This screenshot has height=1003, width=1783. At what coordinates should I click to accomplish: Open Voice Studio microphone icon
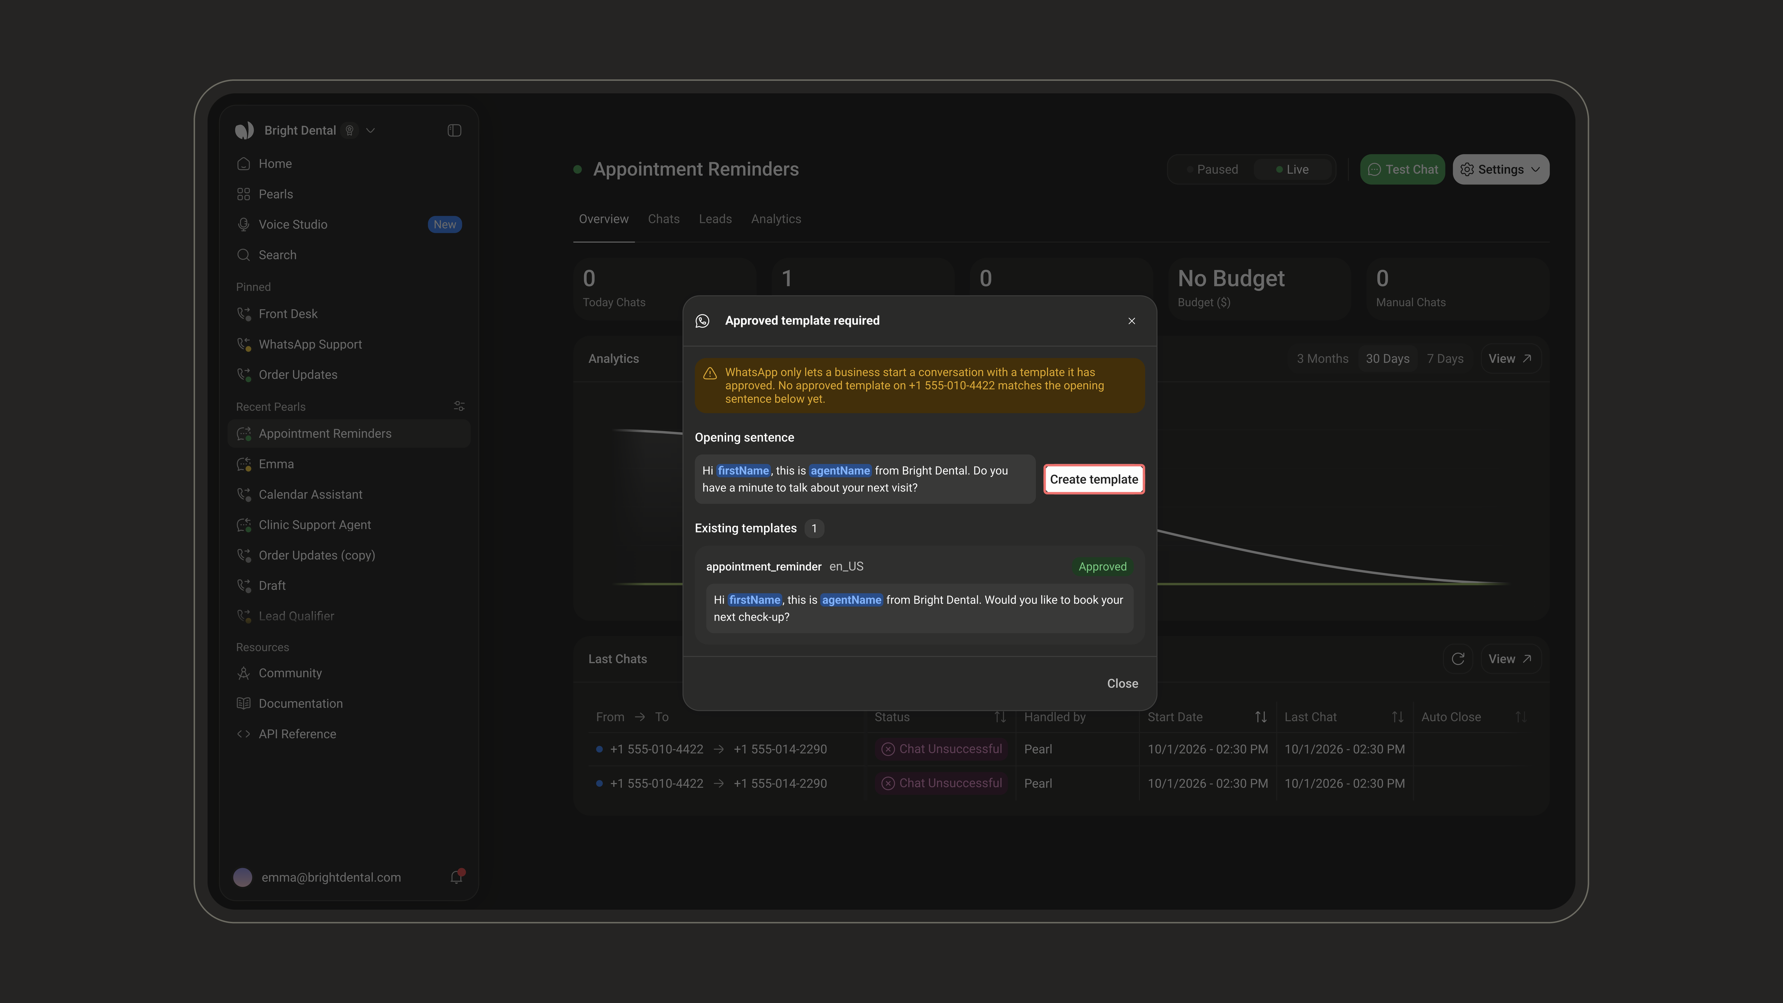click(x=243, y=224)
